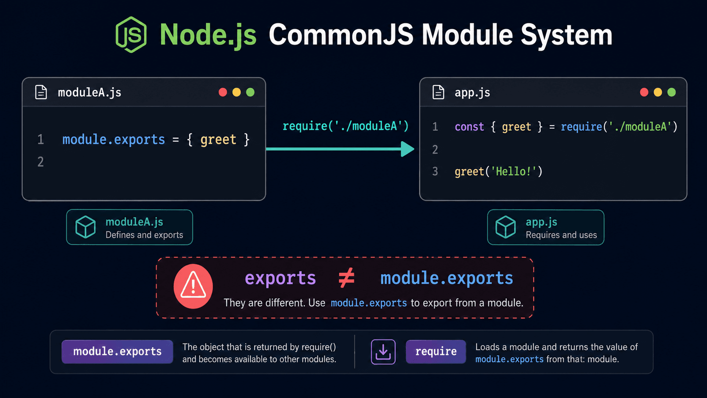707x398 pixels.
Task: Click the yellow dot in app.js window
Action: coord(658,92)
